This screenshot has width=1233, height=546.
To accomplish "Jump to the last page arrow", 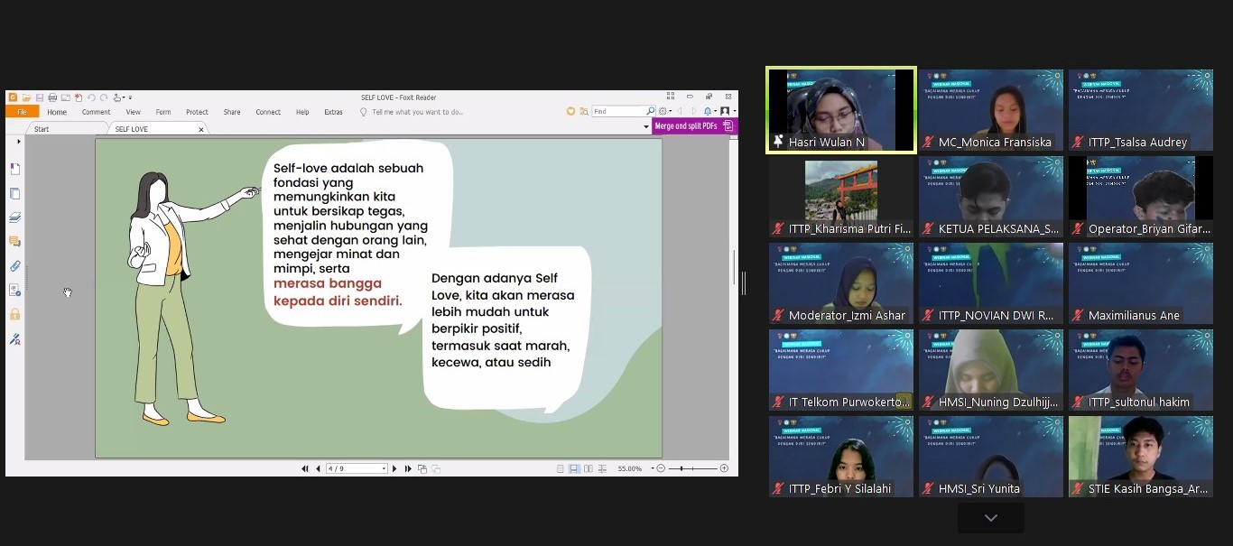I will pyautogui.click(x=408, y=468).
